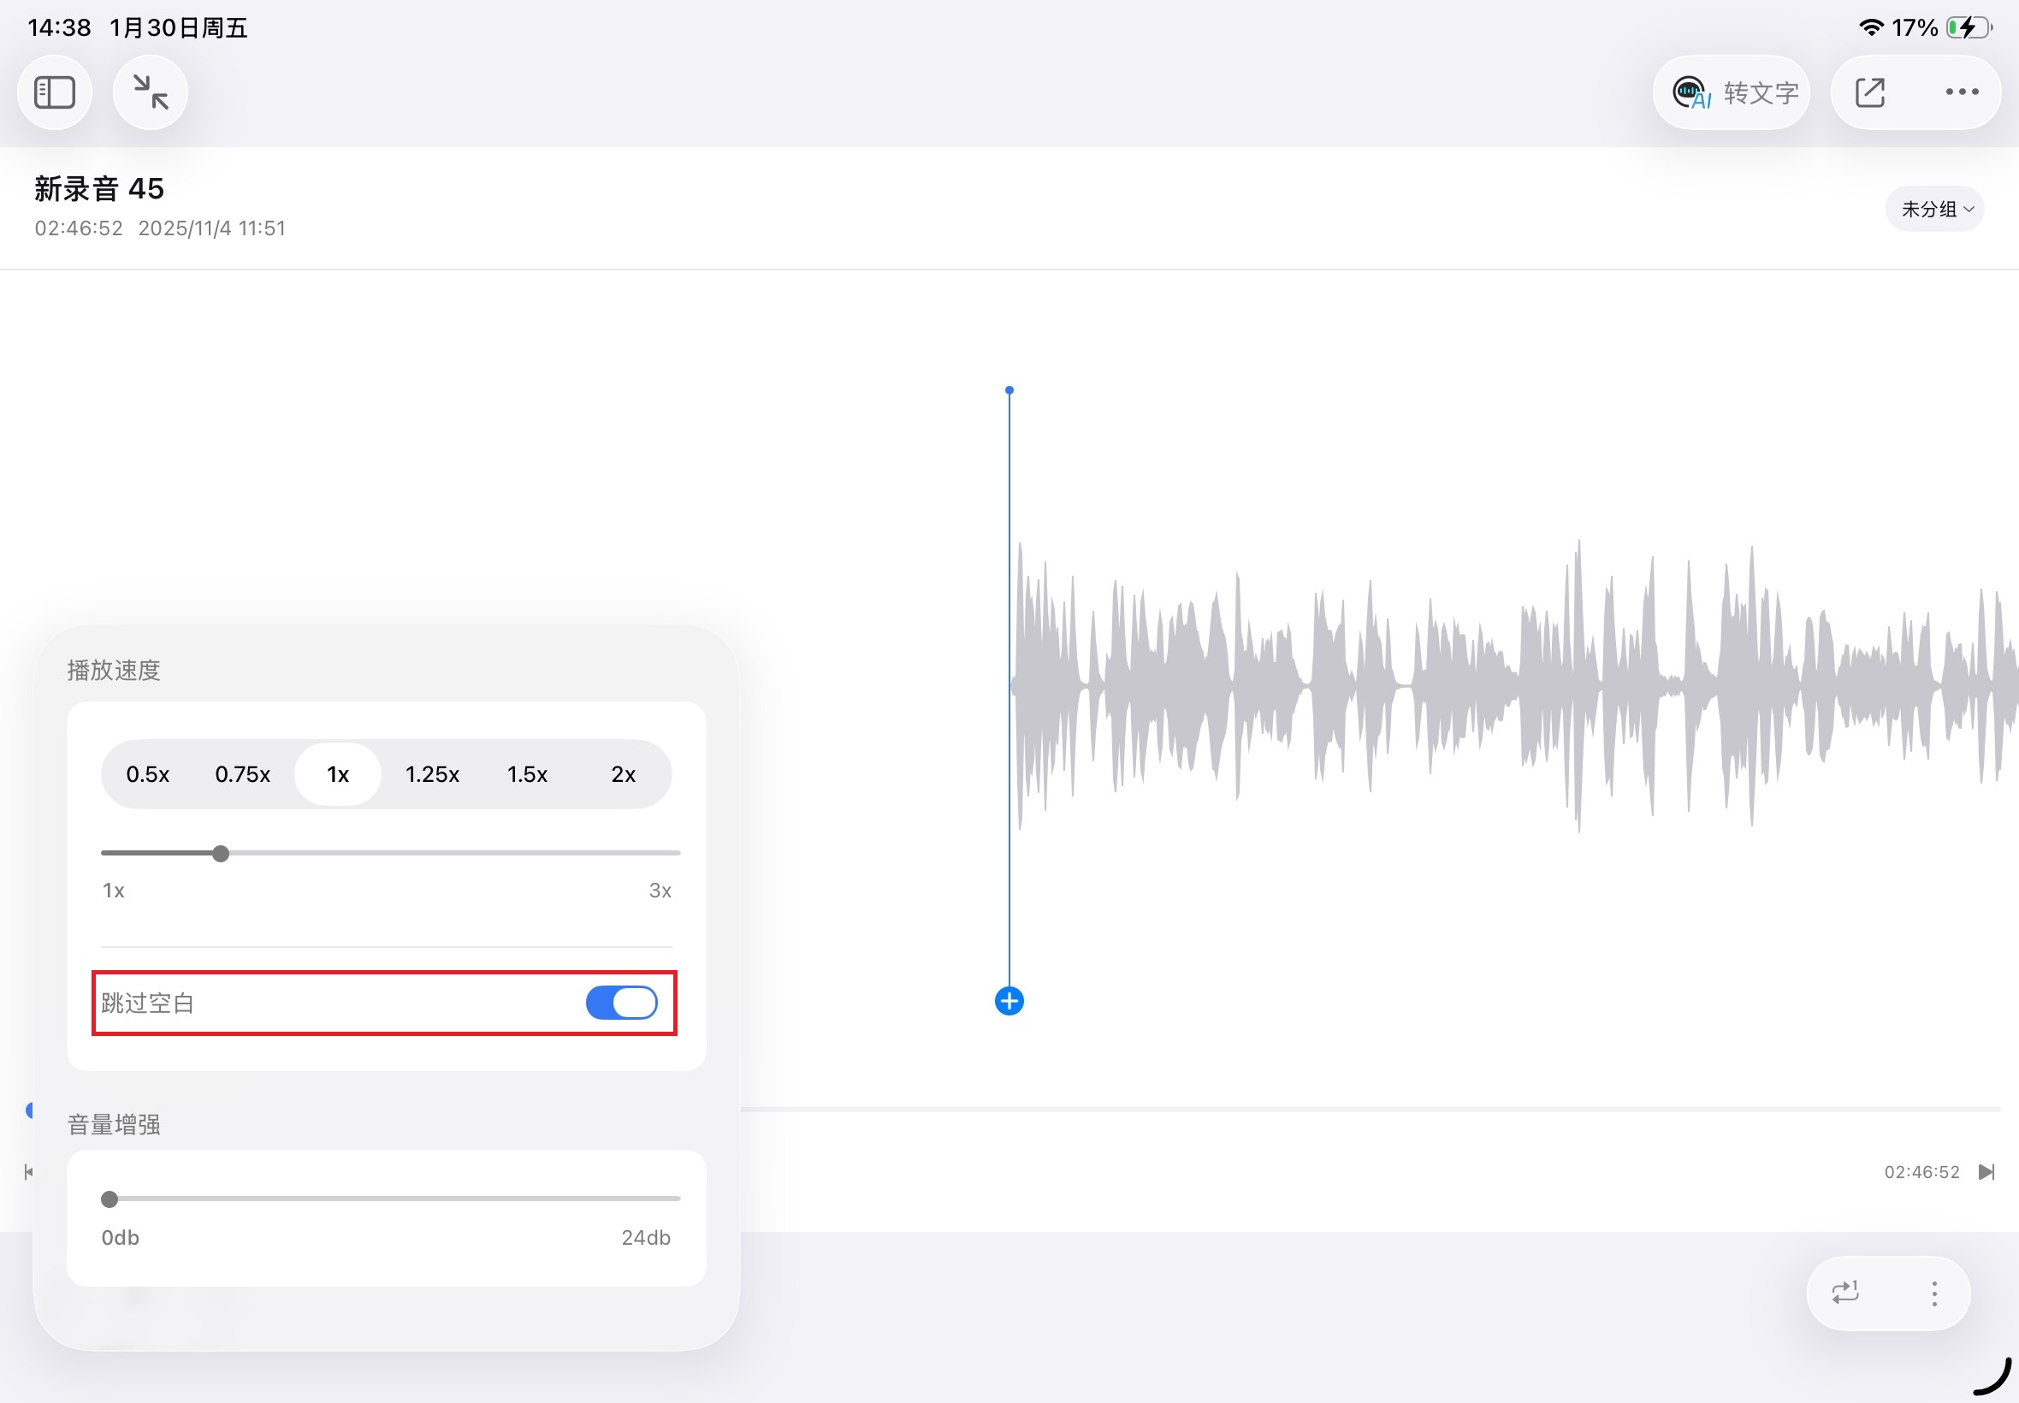Click the loop-once repeat icon
Screen dimensions: 2019x1403
1845,1293
